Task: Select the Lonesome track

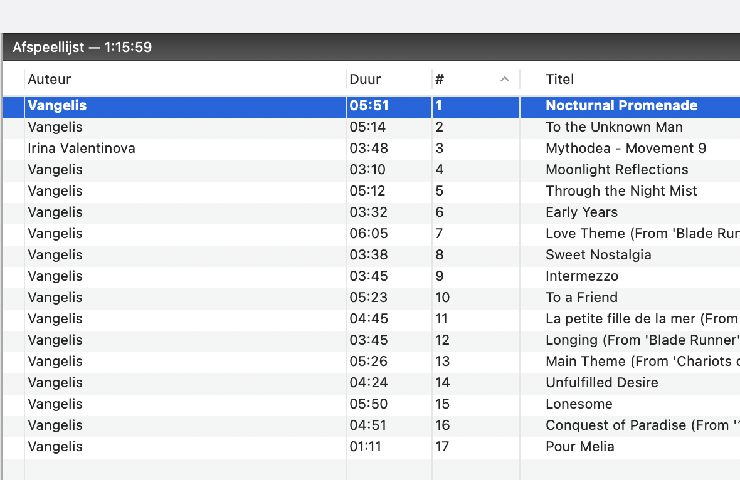Action: 579,404
